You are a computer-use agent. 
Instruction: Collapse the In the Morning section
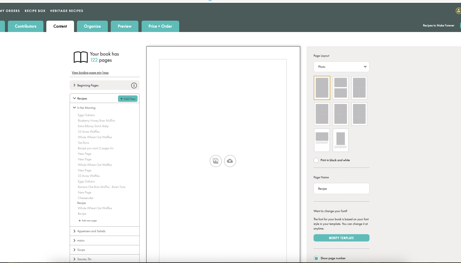point(75,108)
